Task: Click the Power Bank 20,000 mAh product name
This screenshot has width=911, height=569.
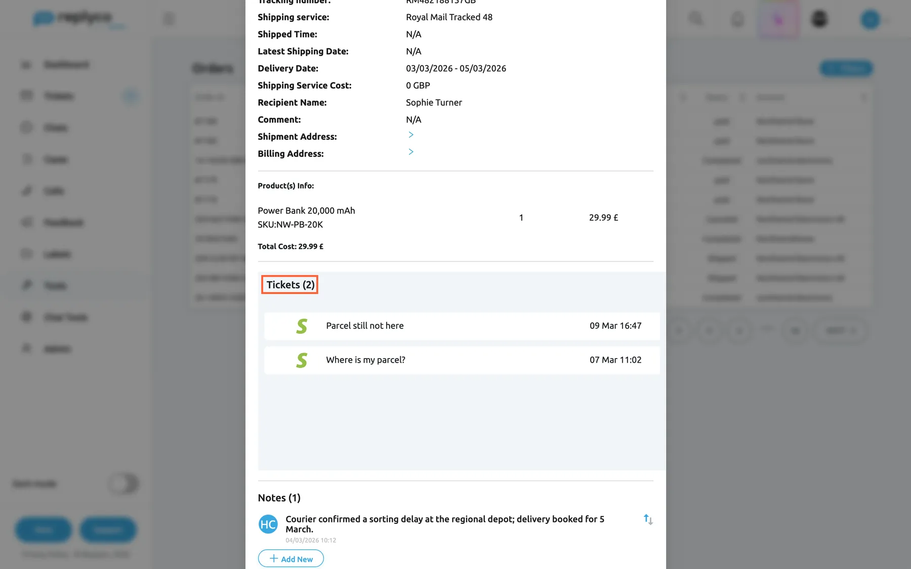Action: 306,210
